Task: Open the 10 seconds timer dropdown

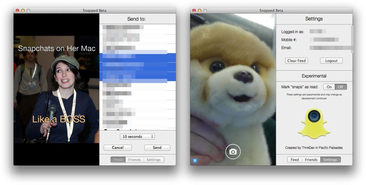Action: [x=137, y=137]
